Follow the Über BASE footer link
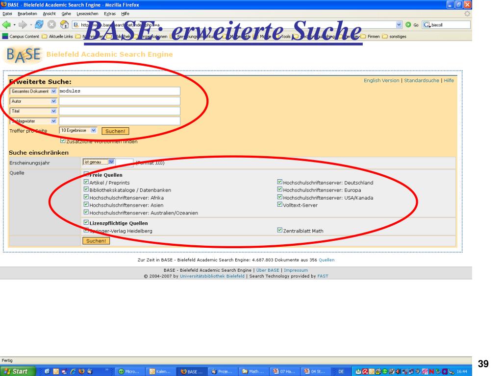 tap(268, 270)
